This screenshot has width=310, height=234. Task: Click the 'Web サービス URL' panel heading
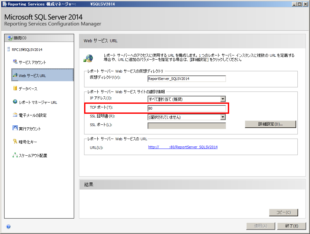(x=101, y=41)
